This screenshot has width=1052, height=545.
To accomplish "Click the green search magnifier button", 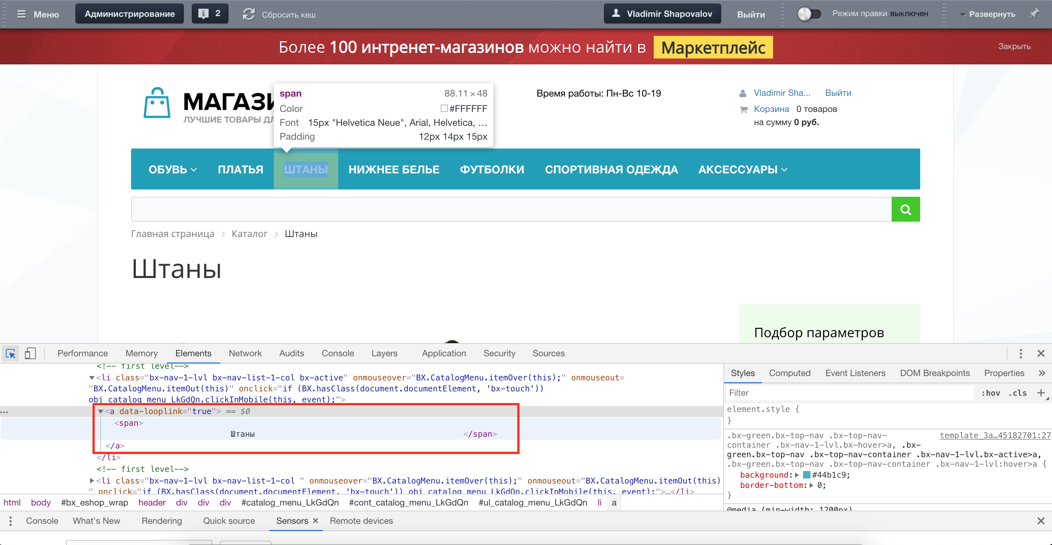I will (905, 209).
